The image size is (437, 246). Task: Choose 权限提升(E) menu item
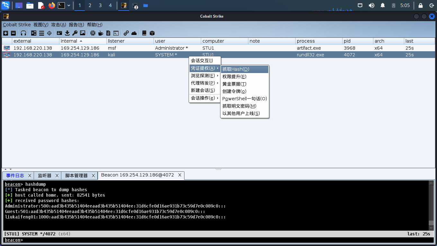(x=245, y=77)
